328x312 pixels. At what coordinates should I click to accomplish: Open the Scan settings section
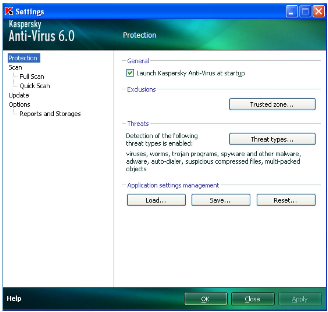(x=15, y=67)
